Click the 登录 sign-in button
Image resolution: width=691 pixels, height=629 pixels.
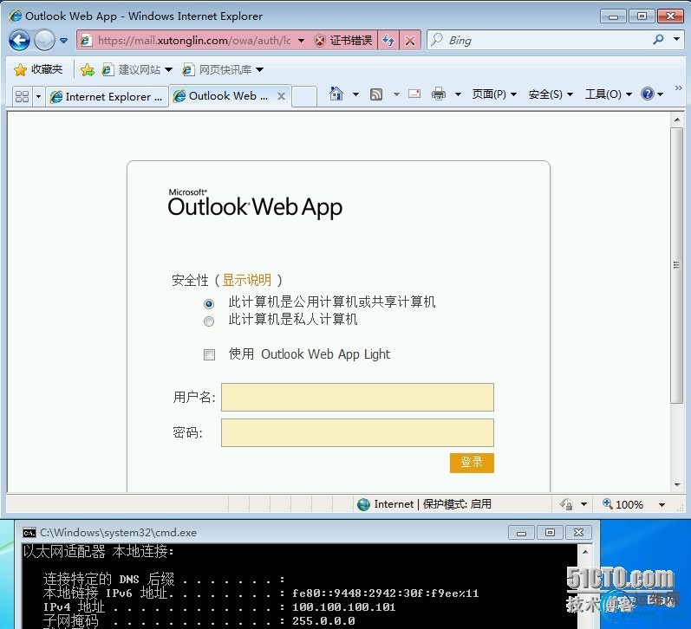472,463
